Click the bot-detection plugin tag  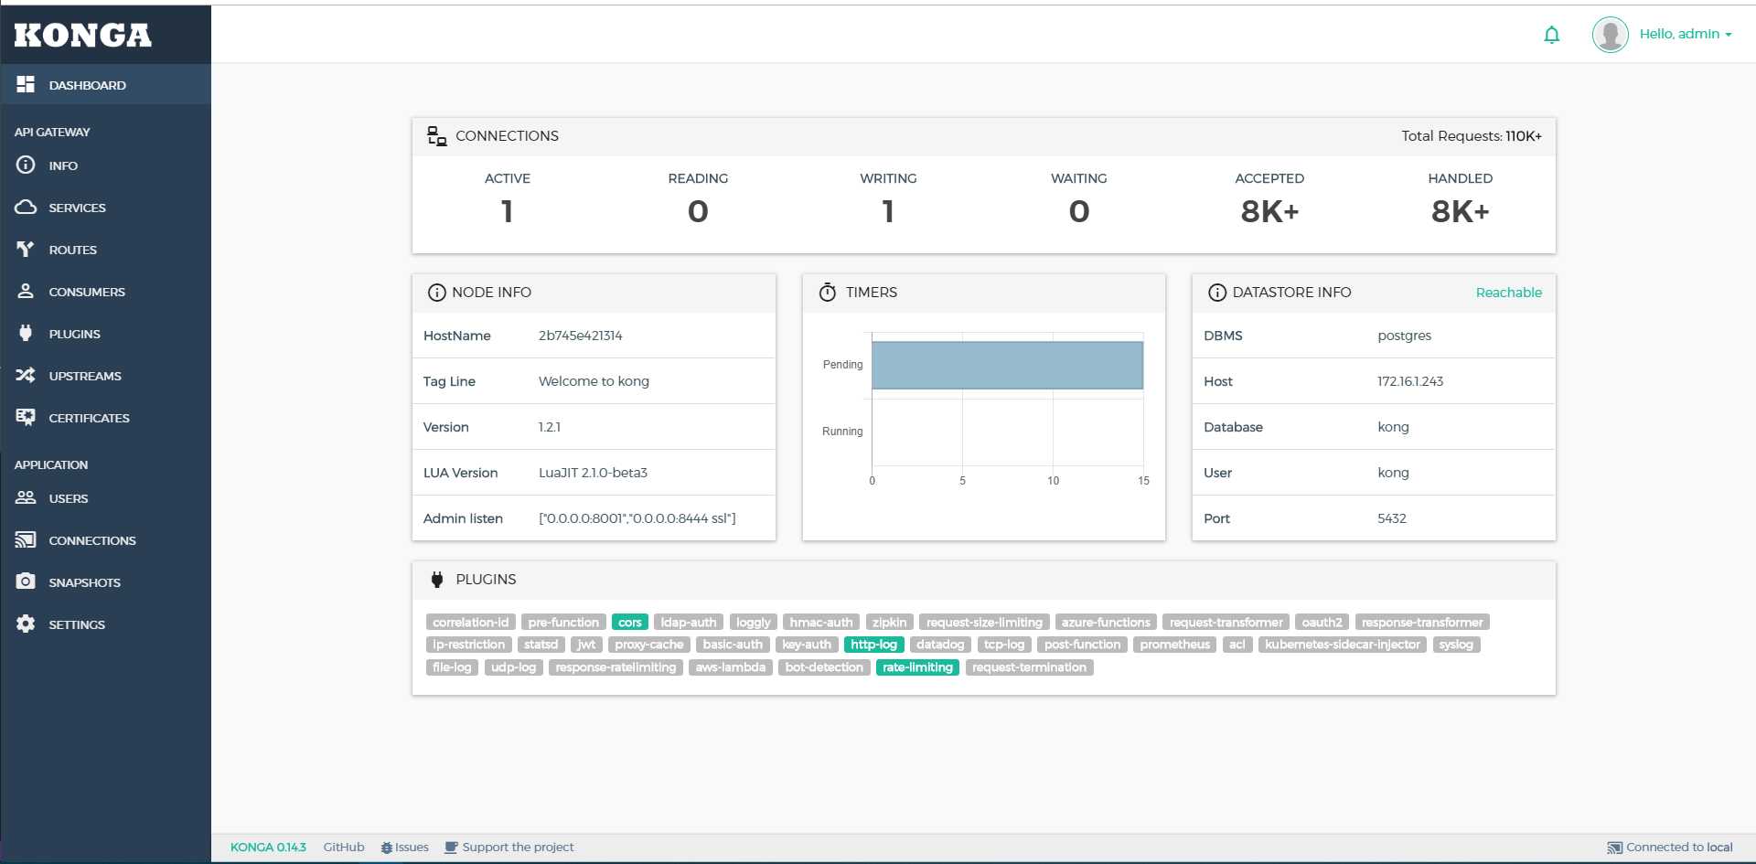[823, 667]
